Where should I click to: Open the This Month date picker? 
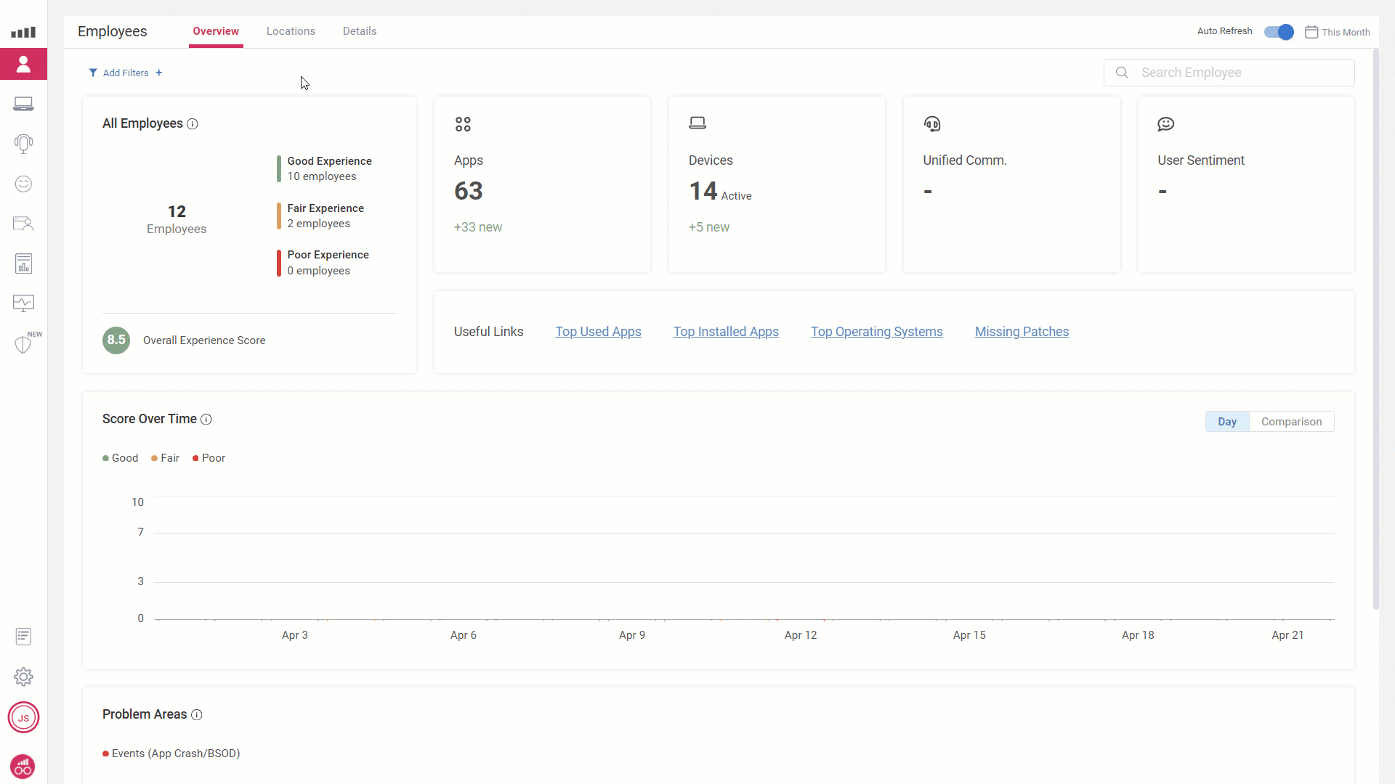pyautogui.click(x=1338, y=32)
